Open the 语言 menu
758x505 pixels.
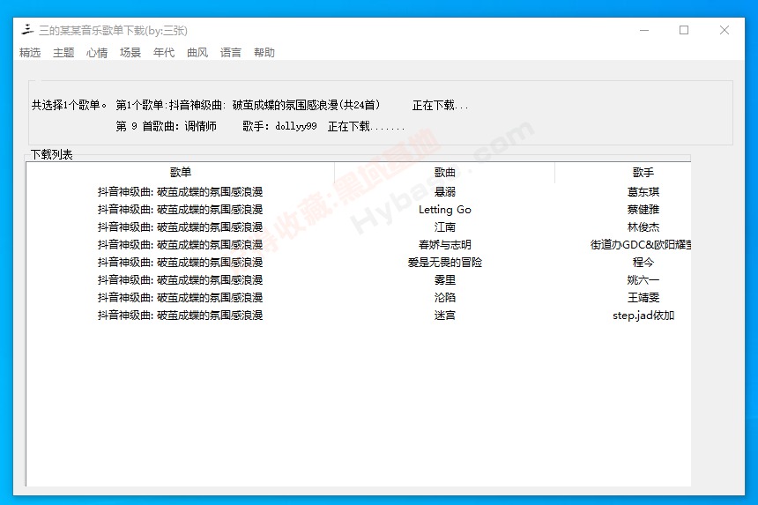coord(231,52)
